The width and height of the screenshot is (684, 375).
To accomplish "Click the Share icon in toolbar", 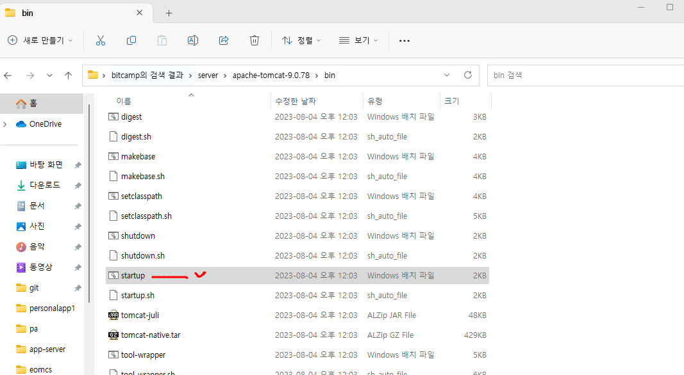I will coord(224,40).
